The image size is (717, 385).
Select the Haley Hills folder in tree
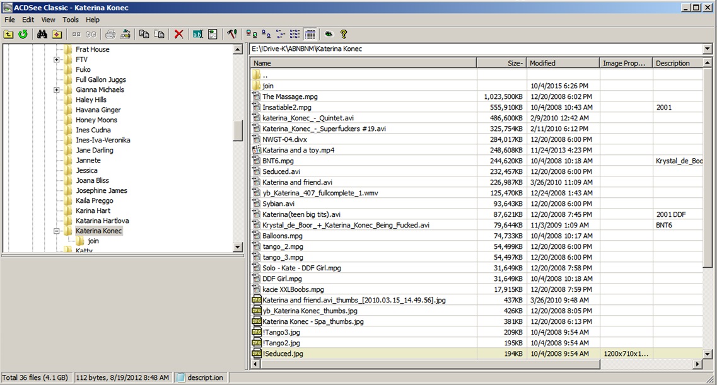(x=91, y=100)
